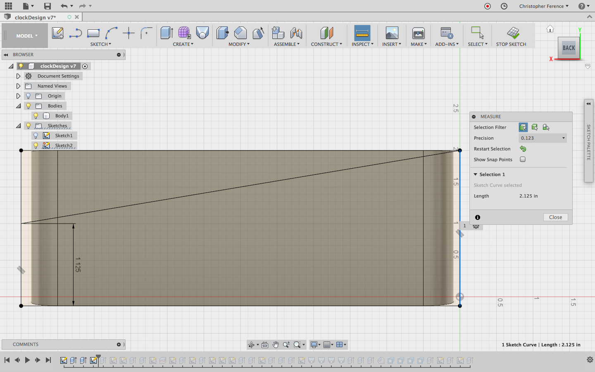Collapse the Selection 1 section

[x=476, y=174]
